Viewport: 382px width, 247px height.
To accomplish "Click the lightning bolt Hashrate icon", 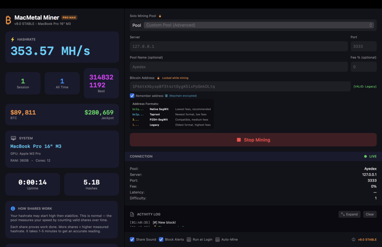I will point(13,40).
